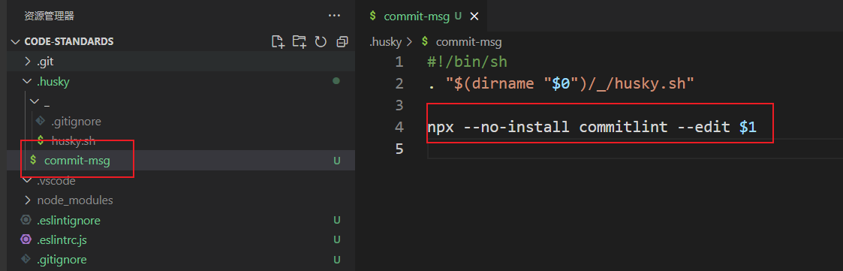Open the .gitignore file inside underscore folder
843x271 pixels.
[x=181, y=122]
